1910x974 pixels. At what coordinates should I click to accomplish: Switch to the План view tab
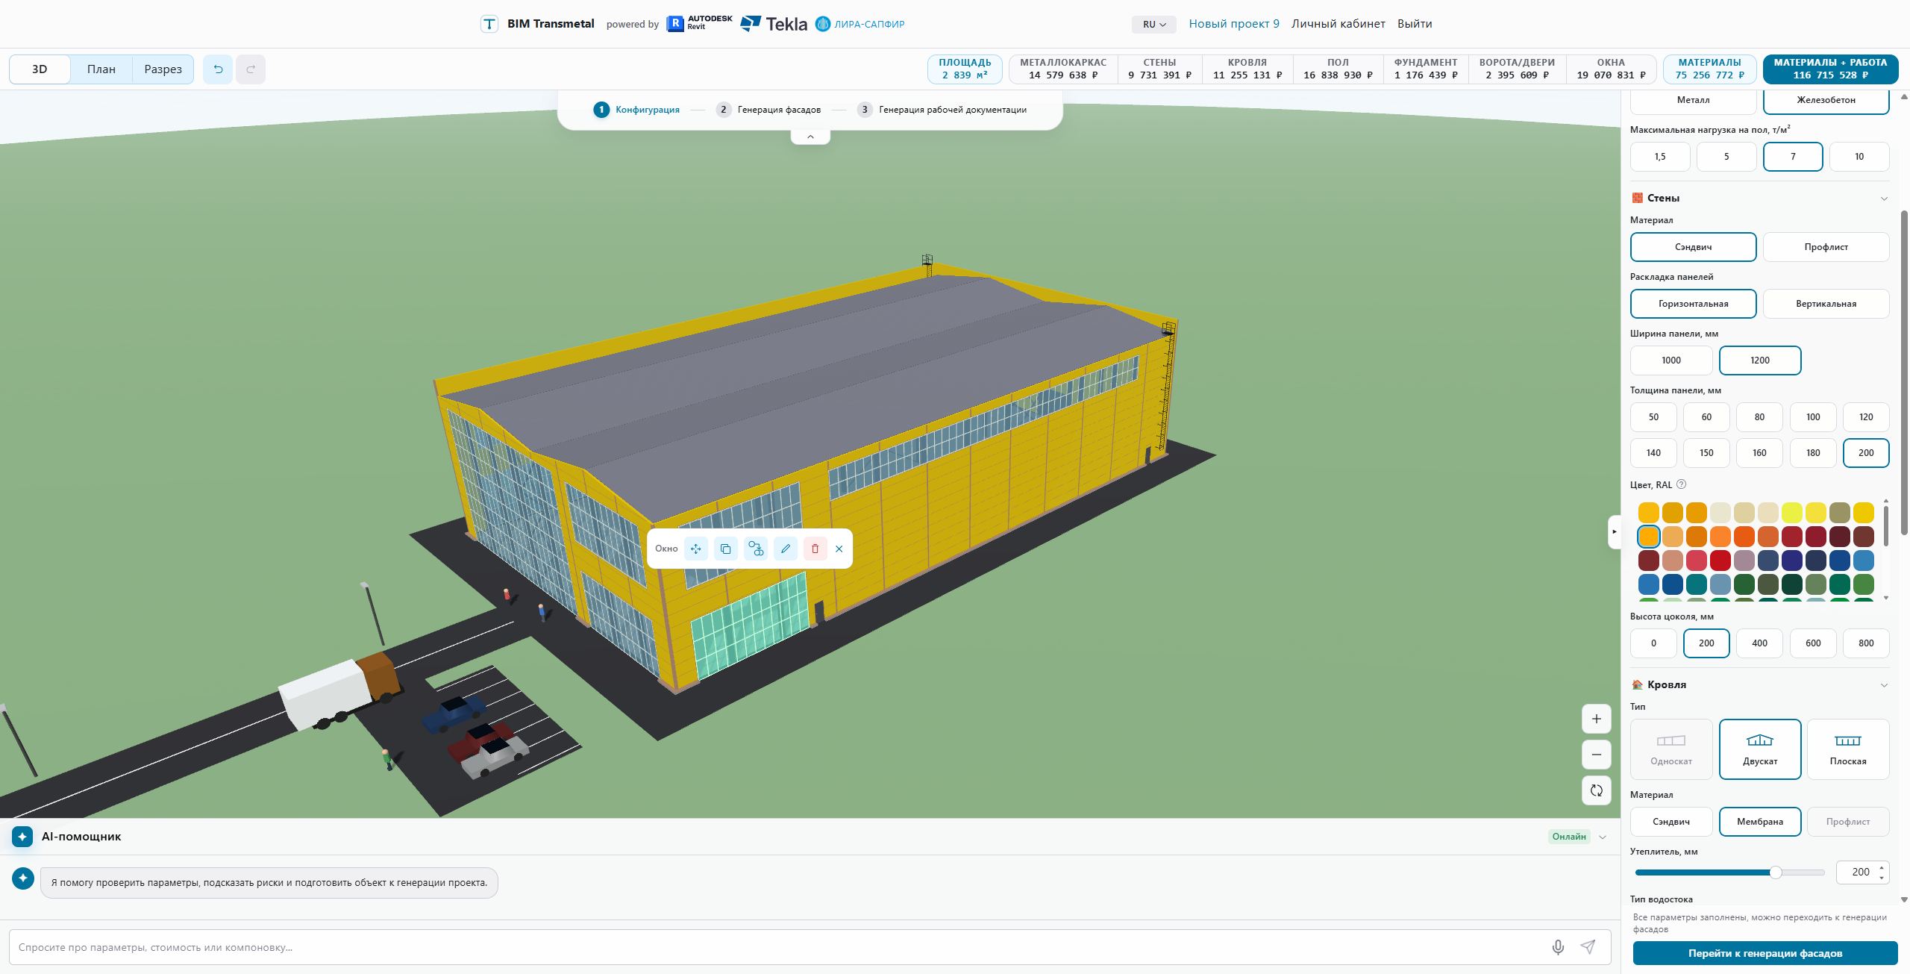pos(101,69)
